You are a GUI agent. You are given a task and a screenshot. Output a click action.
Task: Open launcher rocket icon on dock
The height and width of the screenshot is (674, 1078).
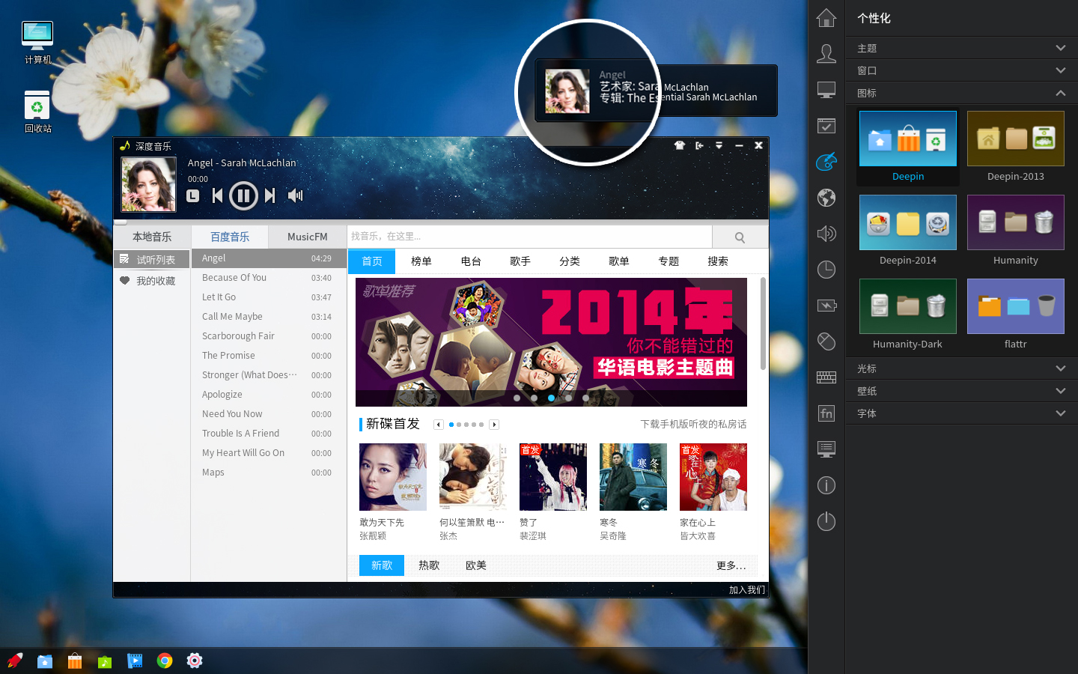[15, 661]
